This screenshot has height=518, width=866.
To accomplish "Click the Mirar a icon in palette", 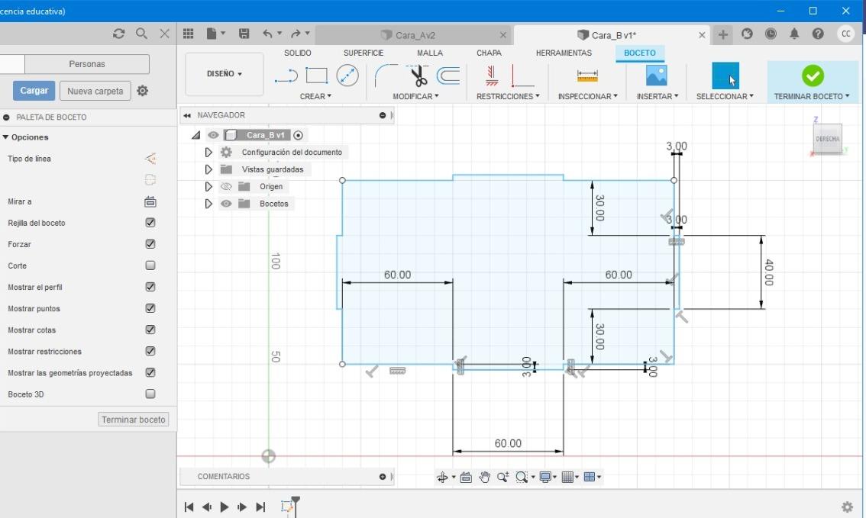I will click(x=150, y=202).
